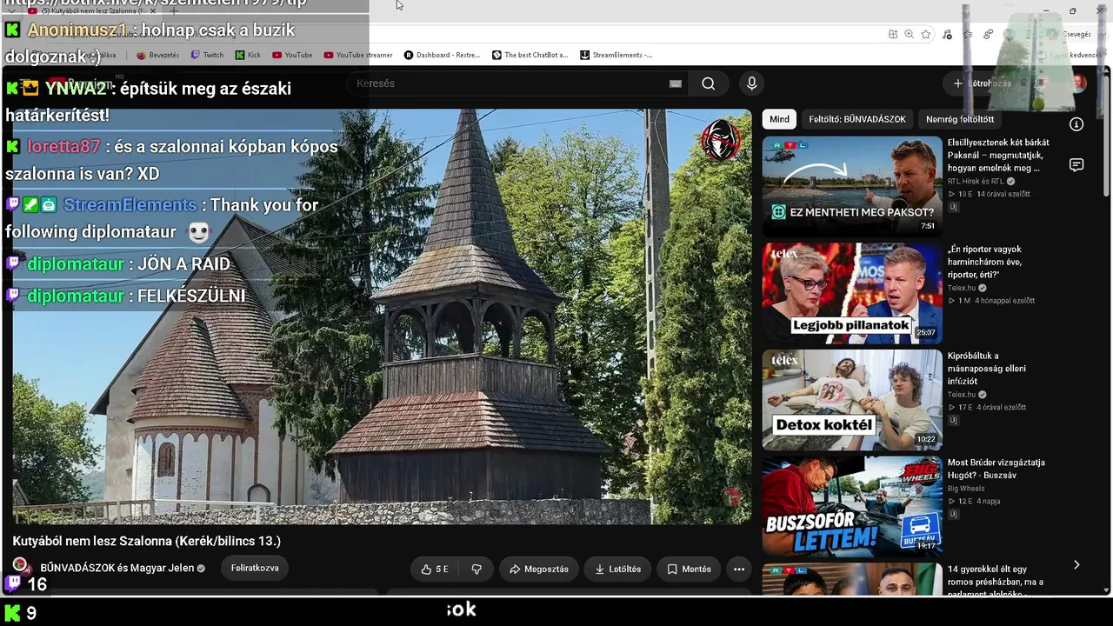The image size is (1113, 626).
Task: Open the YouTube streamer bookmark
Action: [358, 55]
